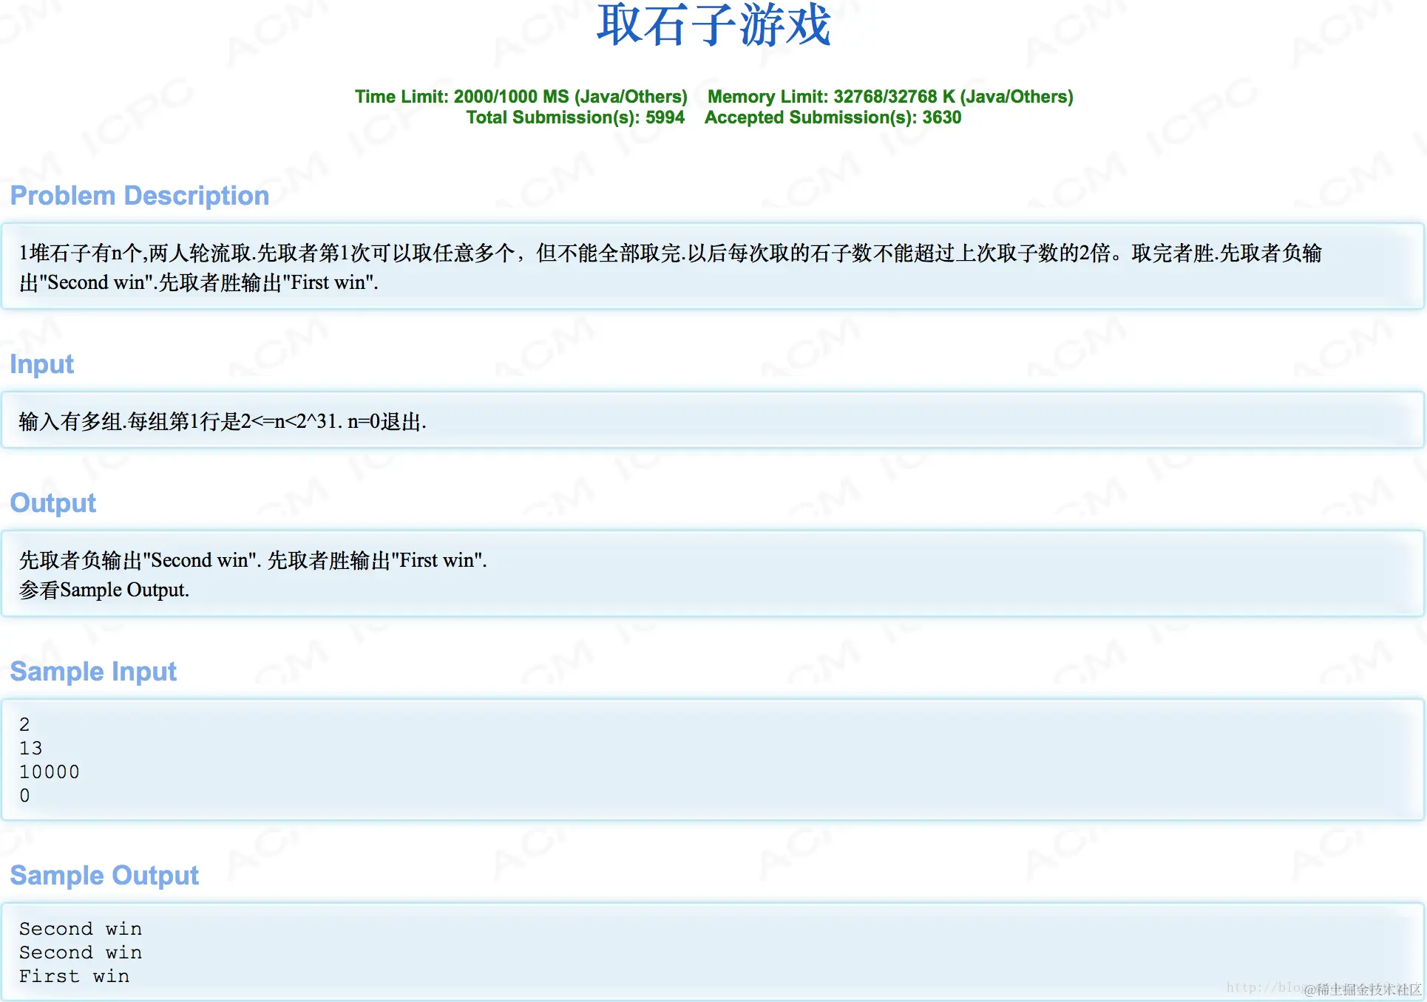Click the sample input value 10000
This screenshot has width=1427, height=1002.
[49, 772]
